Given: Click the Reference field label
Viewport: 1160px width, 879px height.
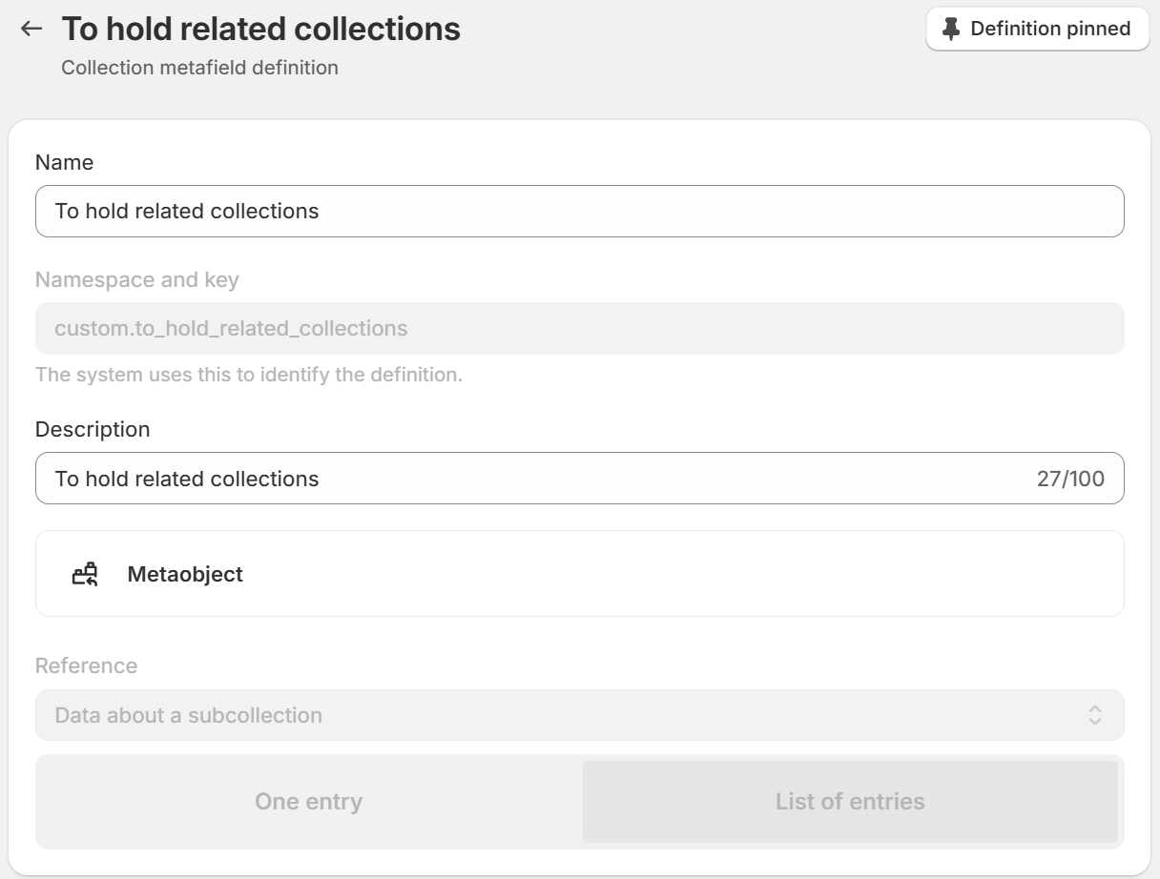Looking at the screenshot, I should click(86, 665).
